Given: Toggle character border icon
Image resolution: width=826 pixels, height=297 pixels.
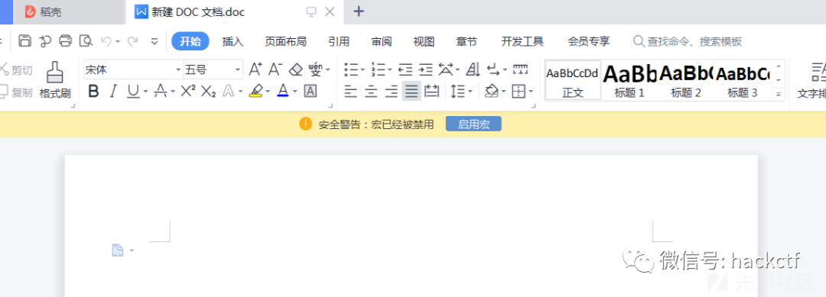Looking at the screenshot, I should tap(311, 92).
